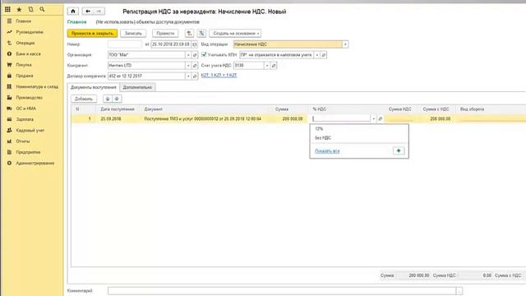The image size is (526, 296).
Task: Switch to Дополнительно tab
Action: 137,87
